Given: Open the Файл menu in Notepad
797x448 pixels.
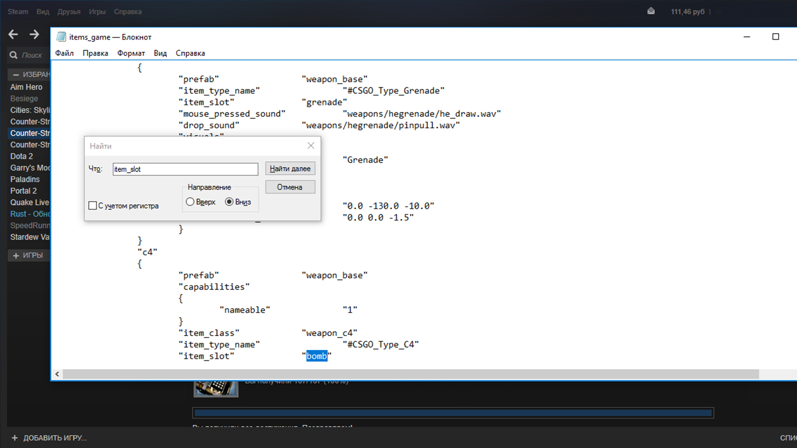Looking at the screenshot, I should pos(64,53).
